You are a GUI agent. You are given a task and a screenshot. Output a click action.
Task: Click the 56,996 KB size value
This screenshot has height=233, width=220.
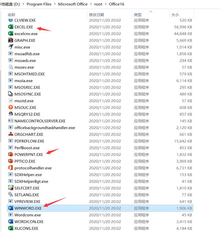pos(183,27)
